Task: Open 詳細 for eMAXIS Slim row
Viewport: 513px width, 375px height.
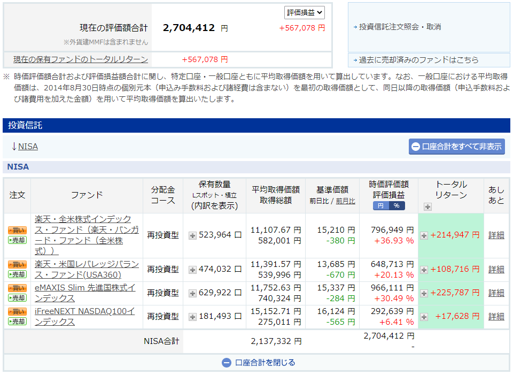Action: (496, 293)
